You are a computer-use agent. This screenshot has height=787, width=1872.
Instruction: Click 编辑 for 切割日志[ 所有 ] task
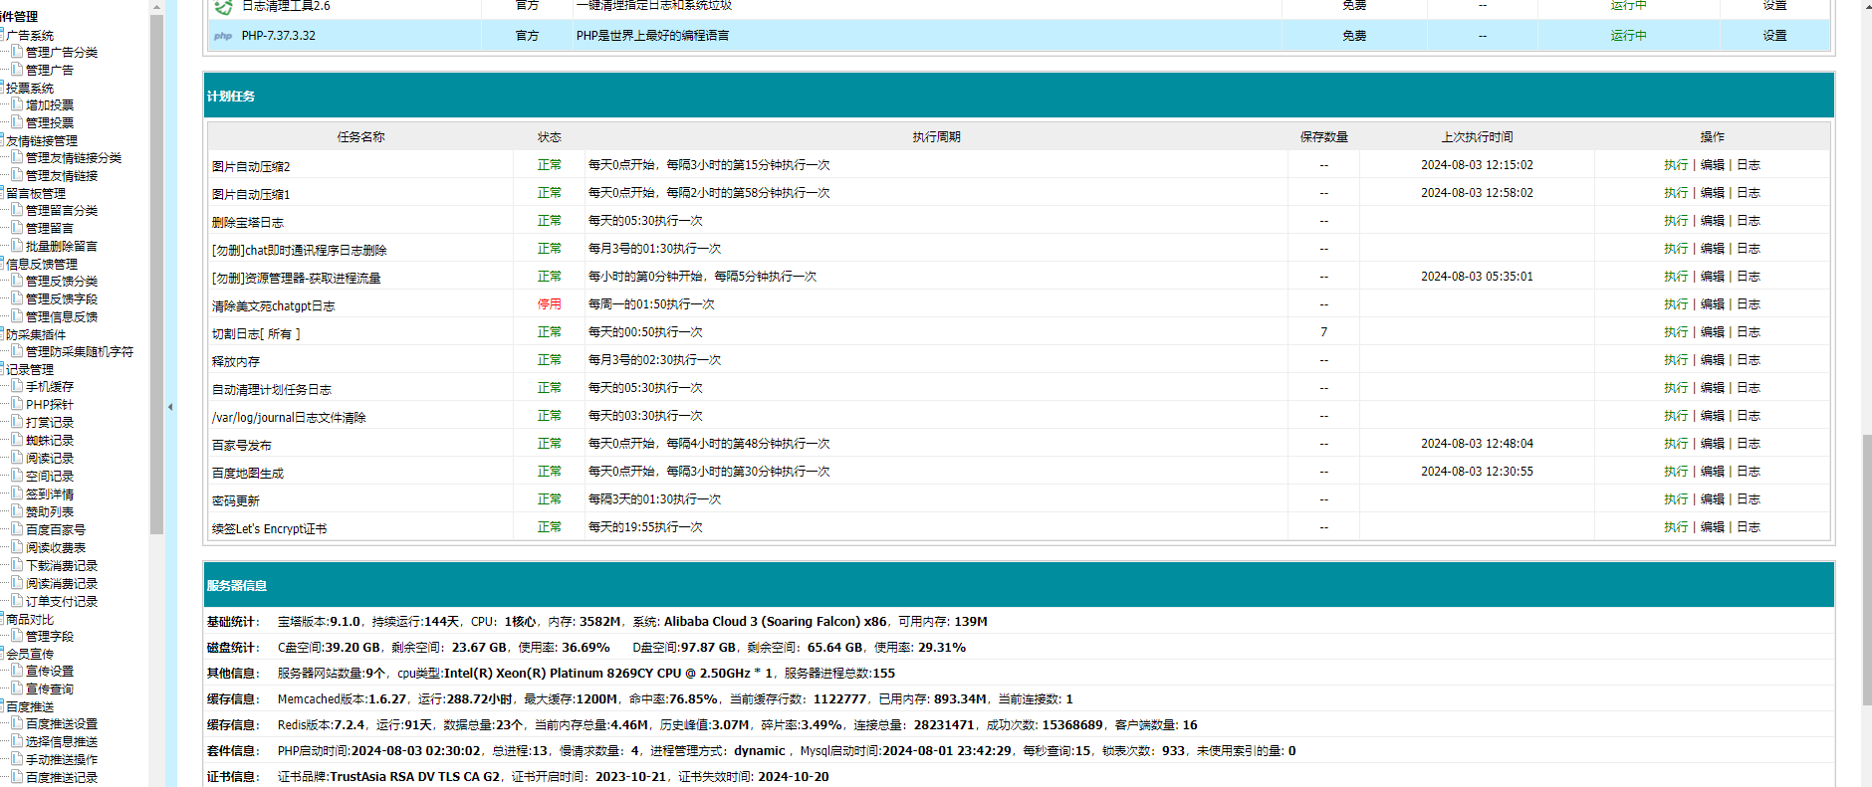(x=1713, y=332)
